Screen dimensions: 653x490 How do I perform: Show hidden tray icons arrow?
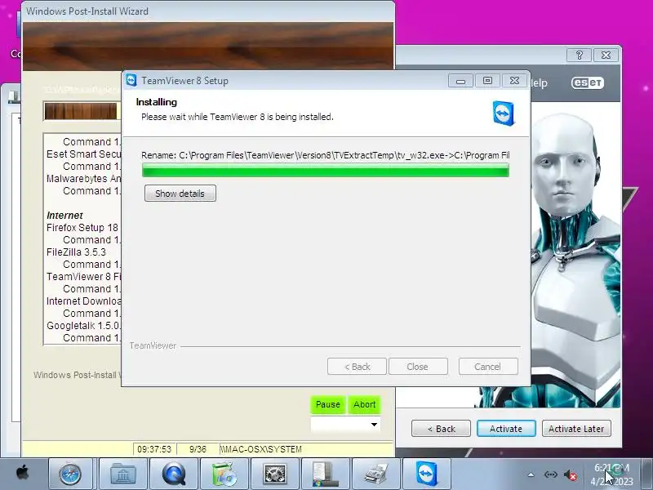point(531,474)
